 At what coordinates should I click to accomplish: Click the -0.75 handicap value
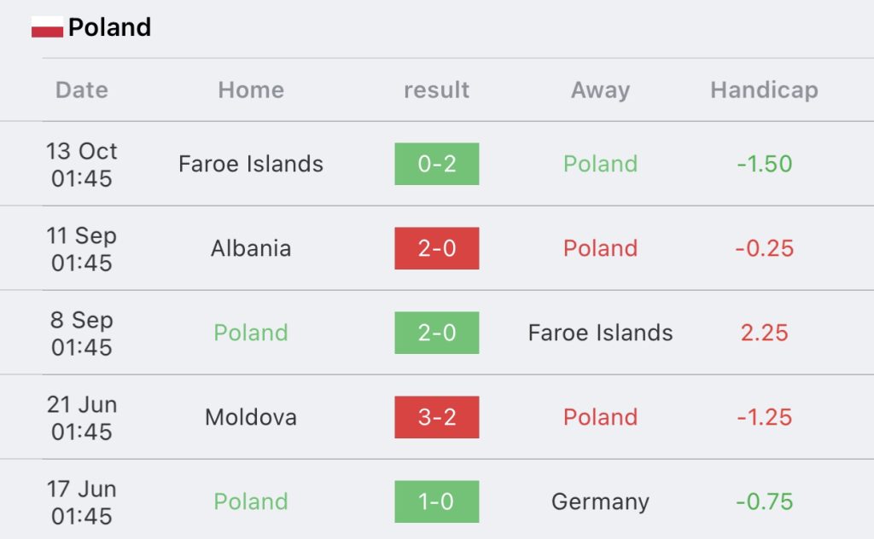[764, 501]
